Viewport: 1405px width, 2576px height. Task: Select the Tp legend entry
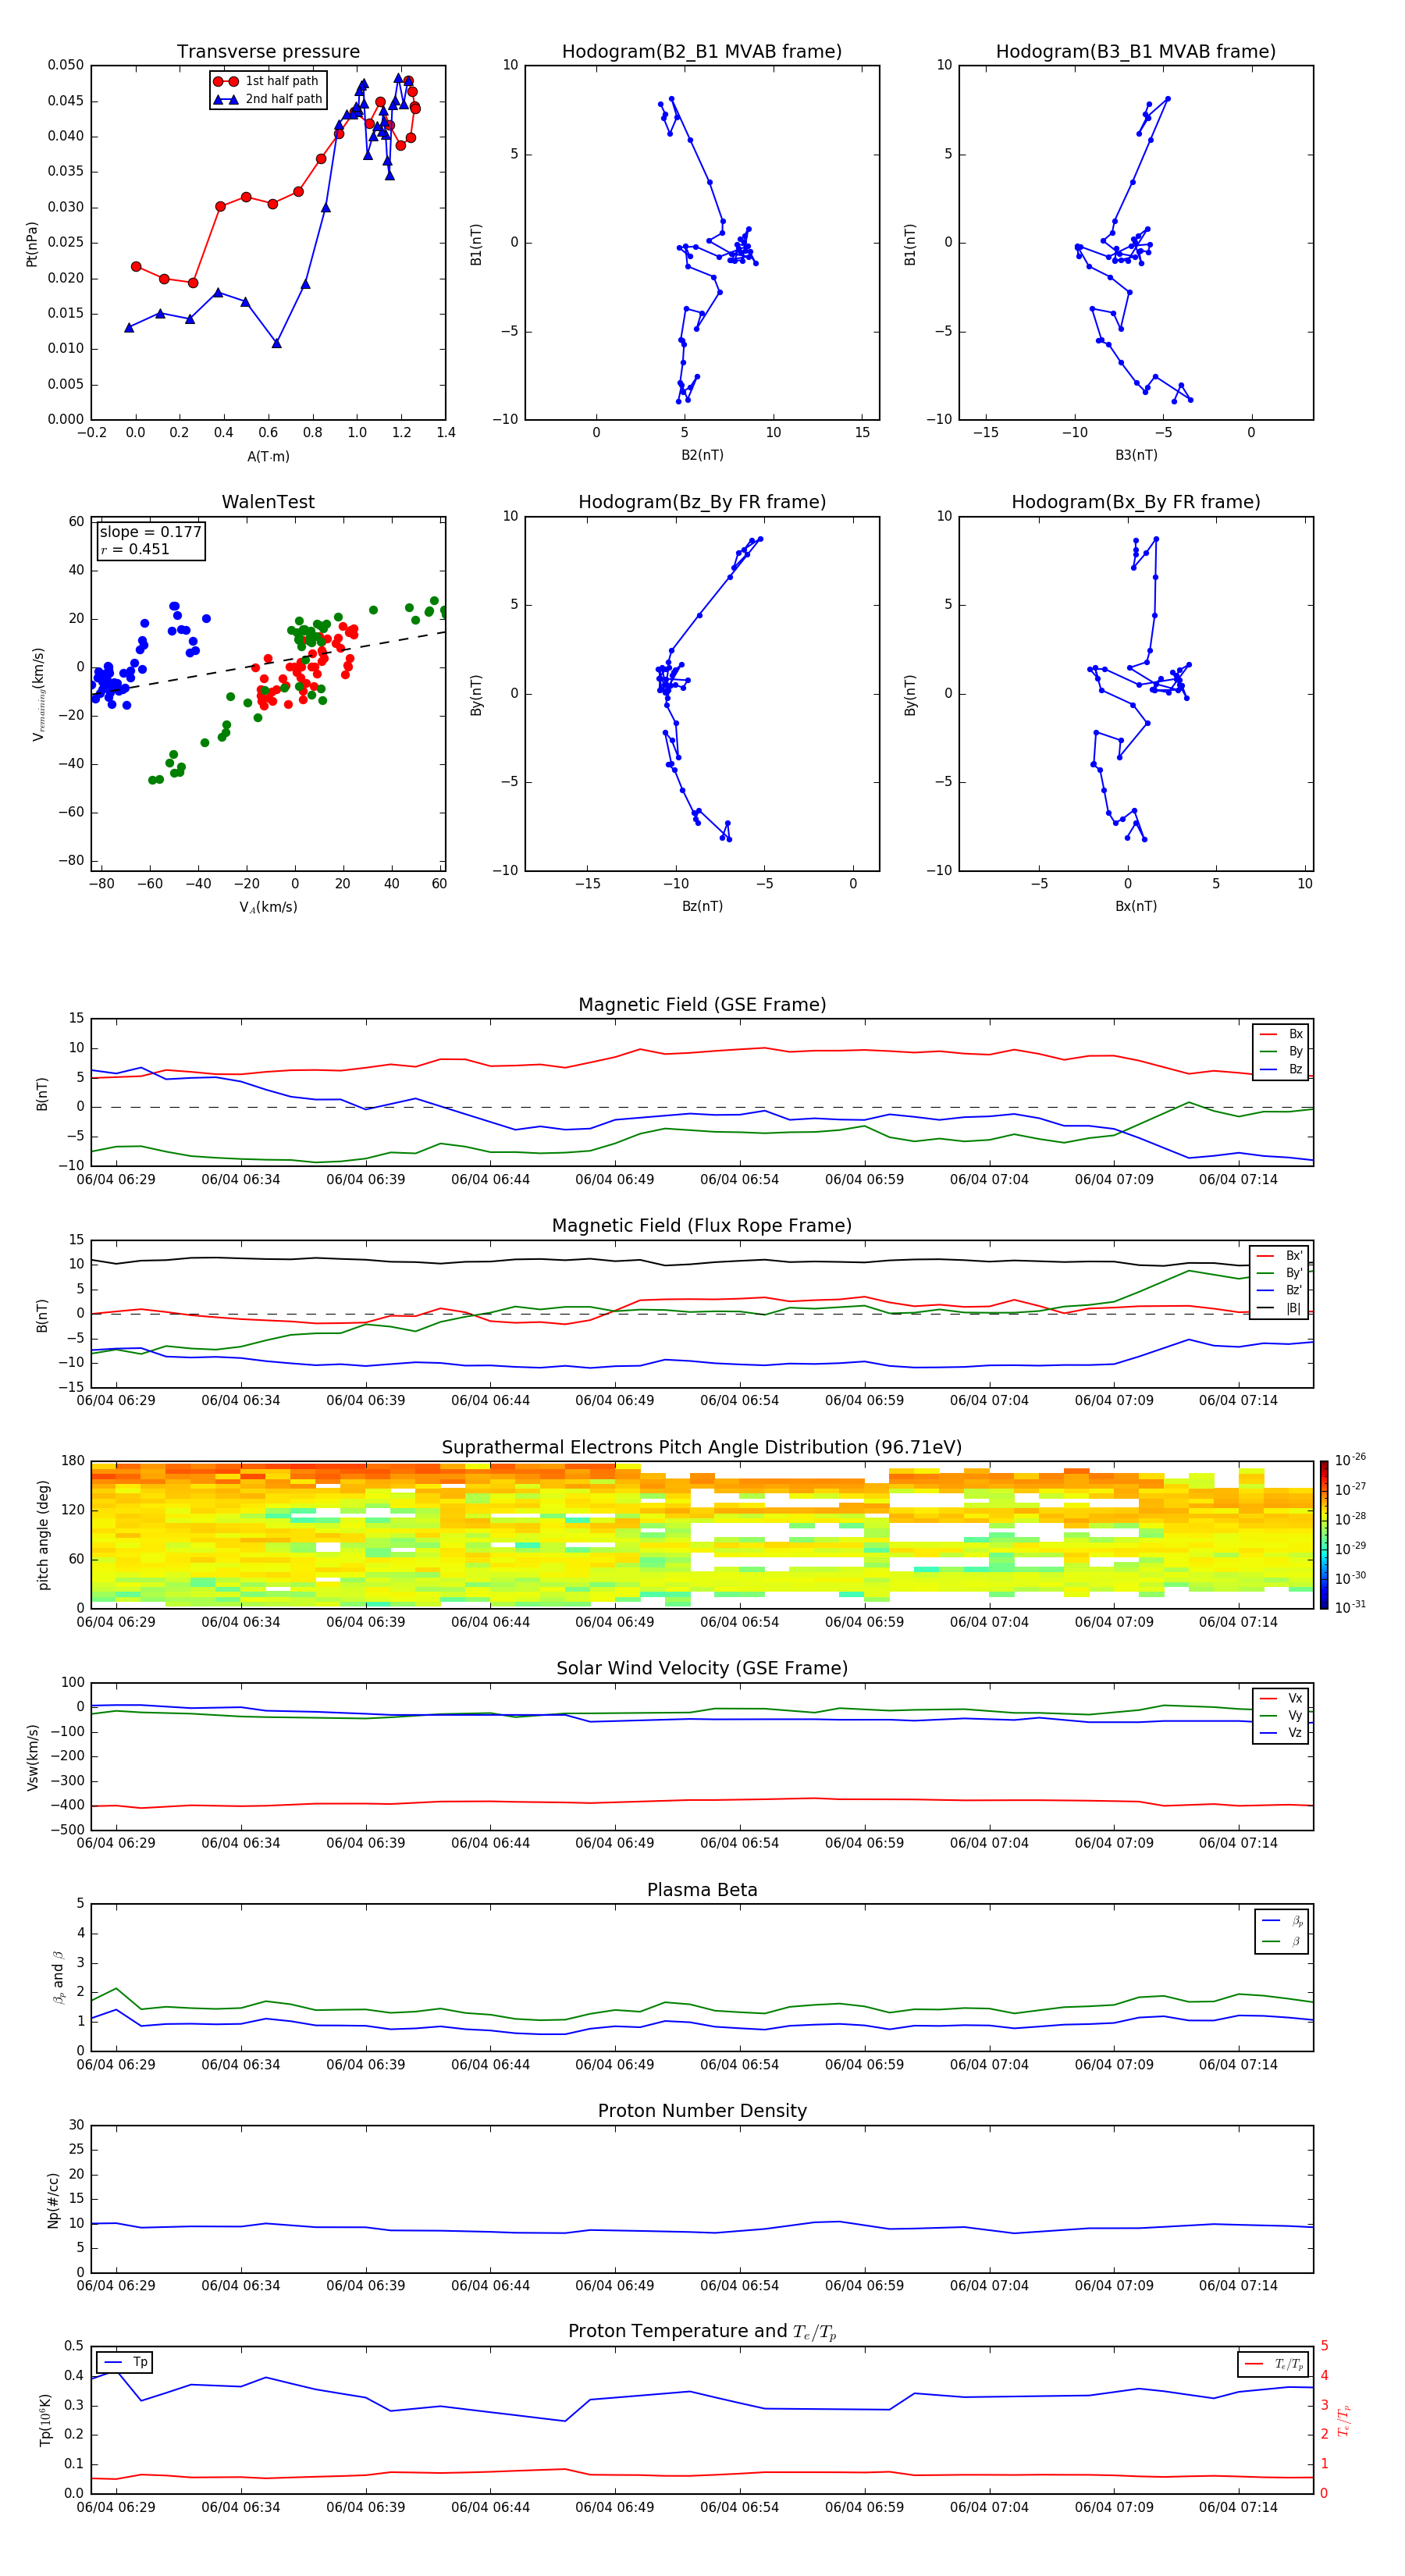pos(124,2362)
